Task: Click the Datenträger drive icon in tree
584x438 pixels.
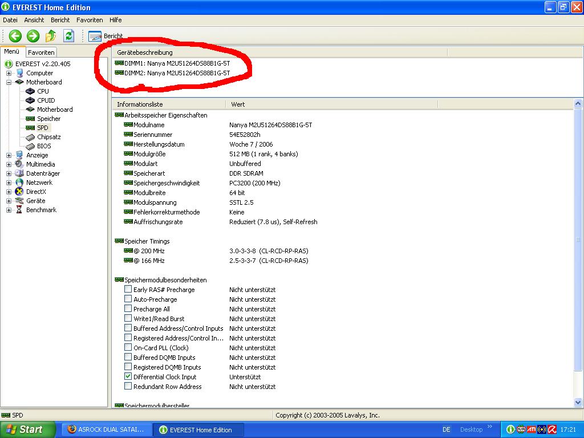Action: (19, 173)
